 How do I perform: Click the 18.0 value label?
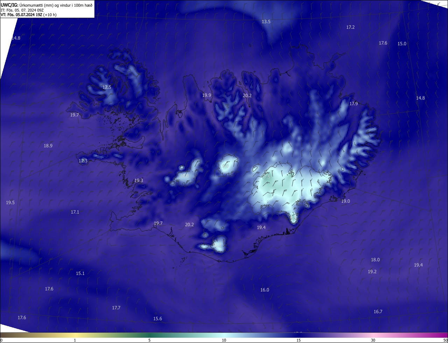[x=375, y=260]
